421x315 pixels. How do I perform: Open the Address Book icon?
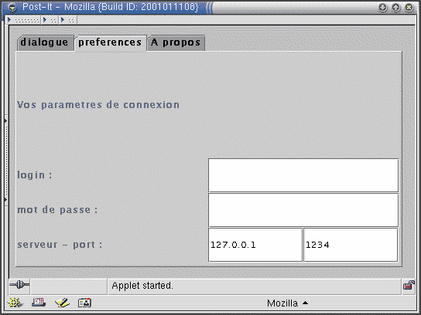(85, 303)
